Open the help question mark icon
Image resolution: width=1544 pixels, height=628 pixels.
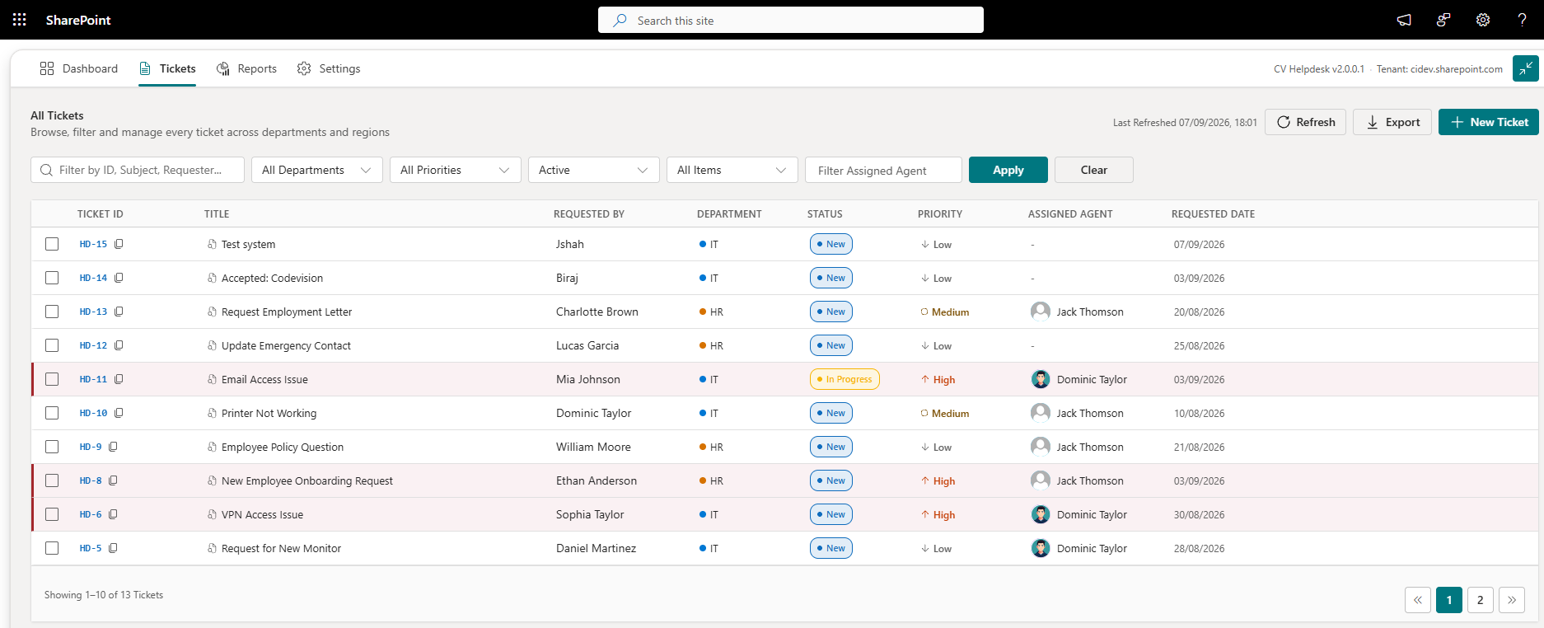(1522, 20)
